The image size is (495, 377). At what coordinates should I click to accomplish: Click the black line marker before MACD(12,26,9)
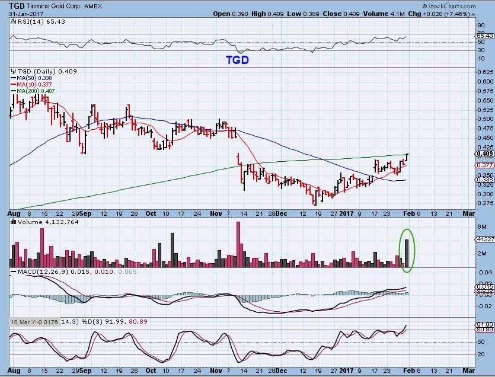pyautogui.click(x=13, y=272)
